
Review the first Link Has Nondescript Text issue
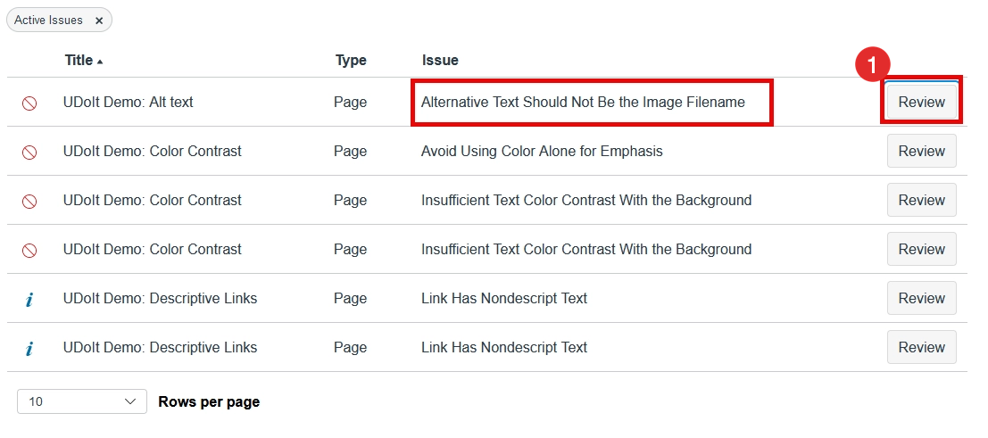pos(921,299)
